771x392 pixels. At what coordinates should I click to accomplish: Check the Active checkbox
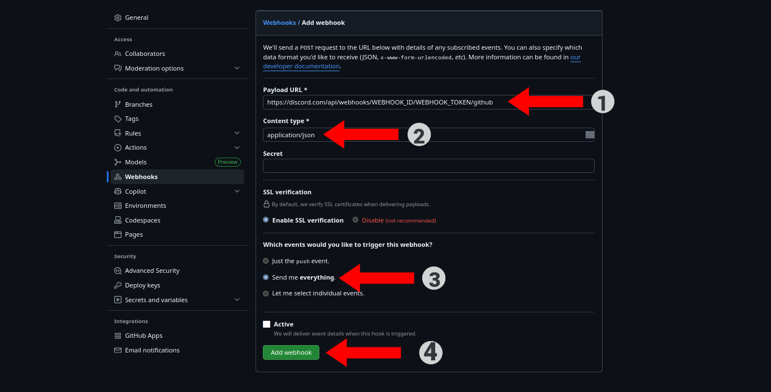267,324
